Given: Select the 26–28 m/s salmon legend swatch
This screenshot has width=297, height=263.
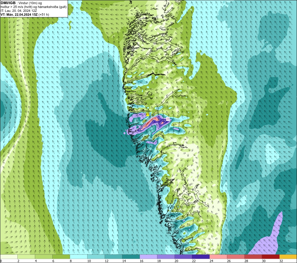Looking at the screenshot, I should coord(236,256).
